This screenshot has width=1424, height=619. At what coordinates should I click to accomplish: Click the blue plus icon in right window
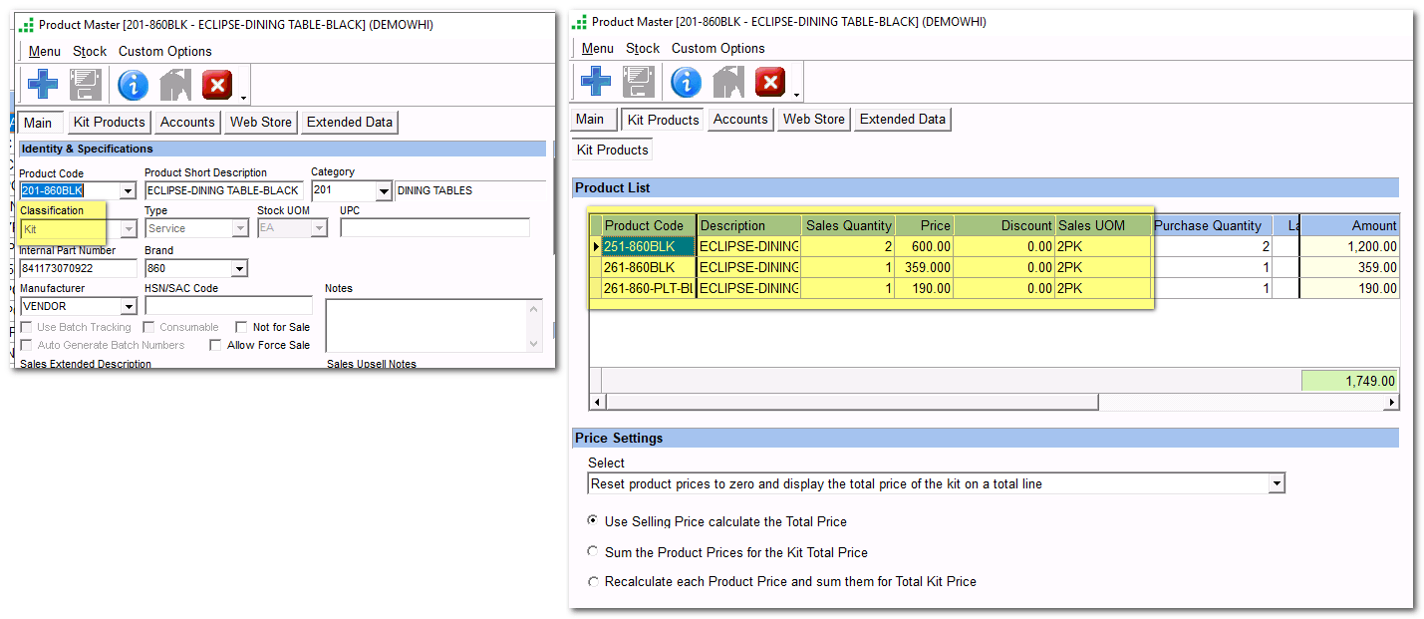[596, 82]
